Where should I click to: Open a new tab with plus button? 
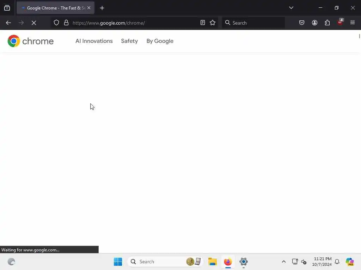click(x=102, y=8)
